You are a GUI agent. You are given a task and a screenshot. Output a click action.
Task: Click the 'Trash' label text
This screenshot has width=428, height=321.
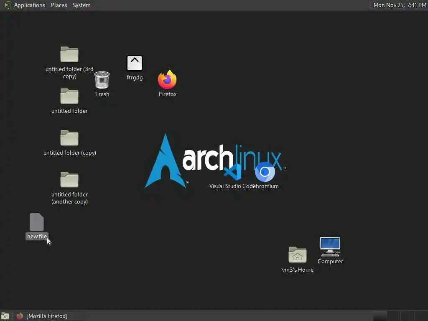(102, 94)
